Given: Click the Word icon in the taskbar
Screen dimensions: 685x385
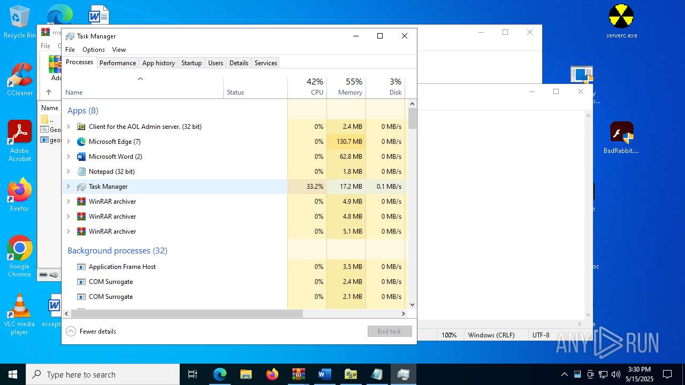Looking at the screenshot, I should 324,374.
